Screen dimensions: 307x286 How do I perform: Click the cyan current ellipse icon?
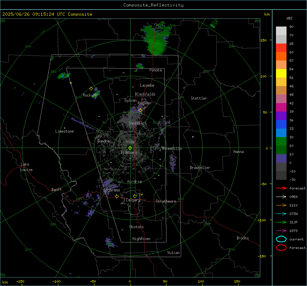(x=281, y=239)
